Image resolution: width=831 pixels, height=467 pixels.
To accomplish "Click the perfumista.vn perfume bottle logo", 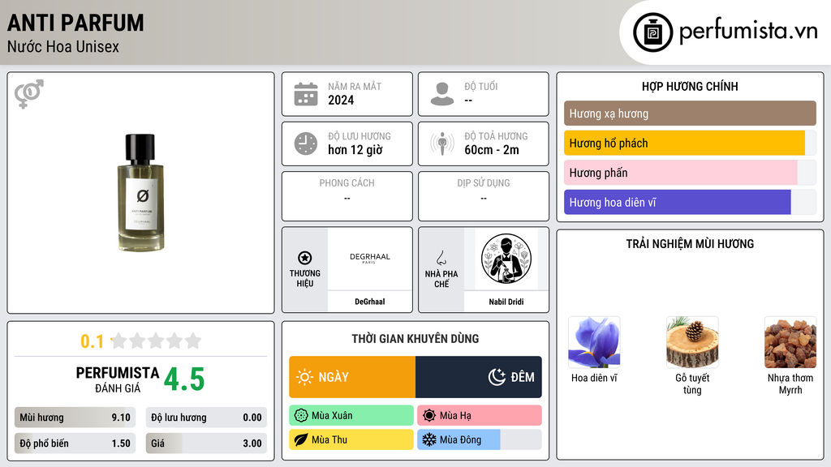I will pyautogui.click(x=653, y=32).
